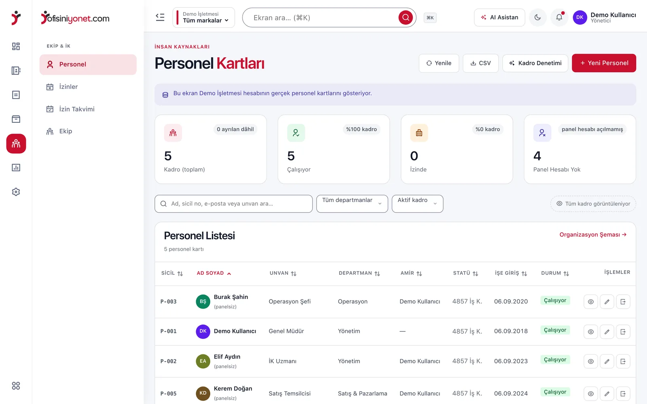
Task: Toggle Tüm kadro görüntüleniyor view
Action: click(593, 204)
